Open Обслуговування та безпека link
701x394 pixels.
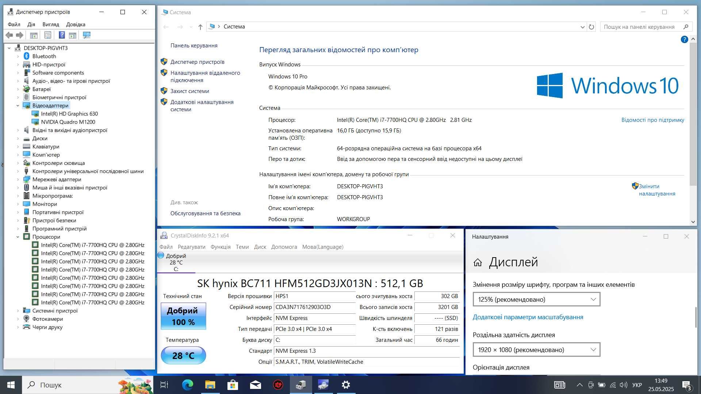(x=205, y=213)
